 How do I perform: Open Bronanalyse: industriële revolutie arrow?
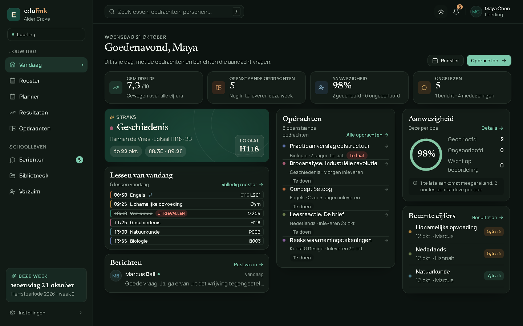(386, 164)
